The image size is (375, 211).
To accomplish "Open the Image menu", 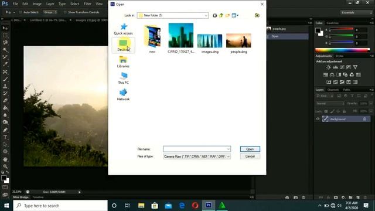I will 37,4.
